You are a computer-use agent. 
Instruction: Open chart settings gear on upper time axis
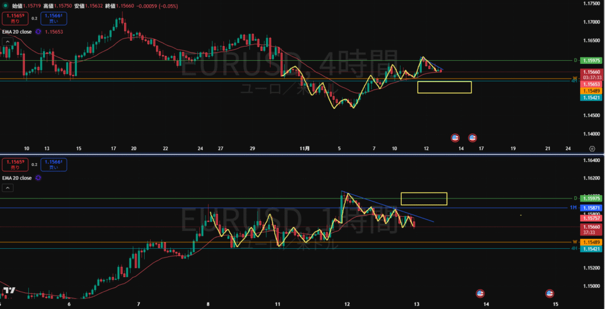[x=591, y=149]
